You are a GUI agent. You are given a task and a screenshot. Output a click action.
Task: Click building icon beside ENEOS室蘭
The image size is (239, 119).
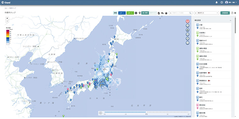(197, 64)
